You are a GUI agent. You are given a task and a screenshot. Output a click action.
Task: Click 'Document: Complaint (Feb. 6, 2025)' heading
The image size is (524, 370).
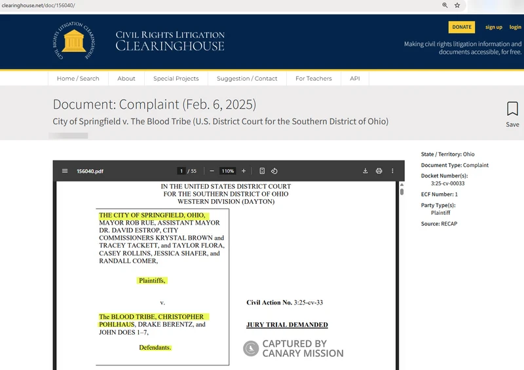pos(155,104)
